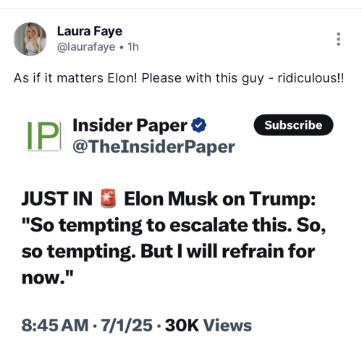The width and height of the screenshot is (362, 361).
Task: Open the Insider Paper account name
Action: point(130,125)
